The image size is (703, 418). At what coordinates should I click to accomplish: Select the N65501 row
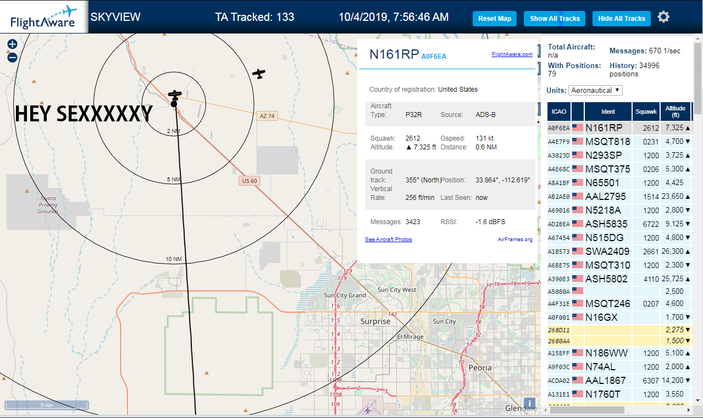point(619,183)
